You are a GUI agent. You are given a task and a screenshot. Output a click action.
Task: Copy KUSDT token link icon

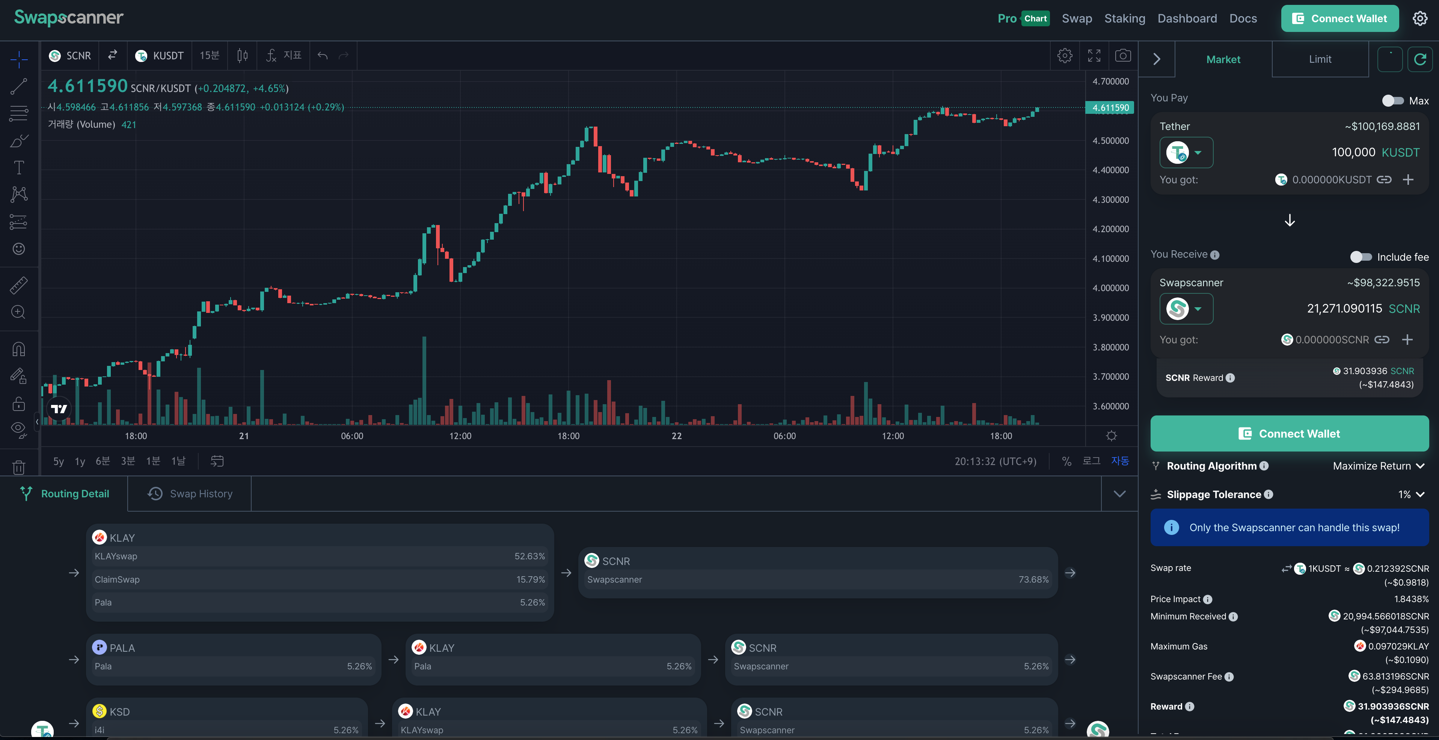1384,180
